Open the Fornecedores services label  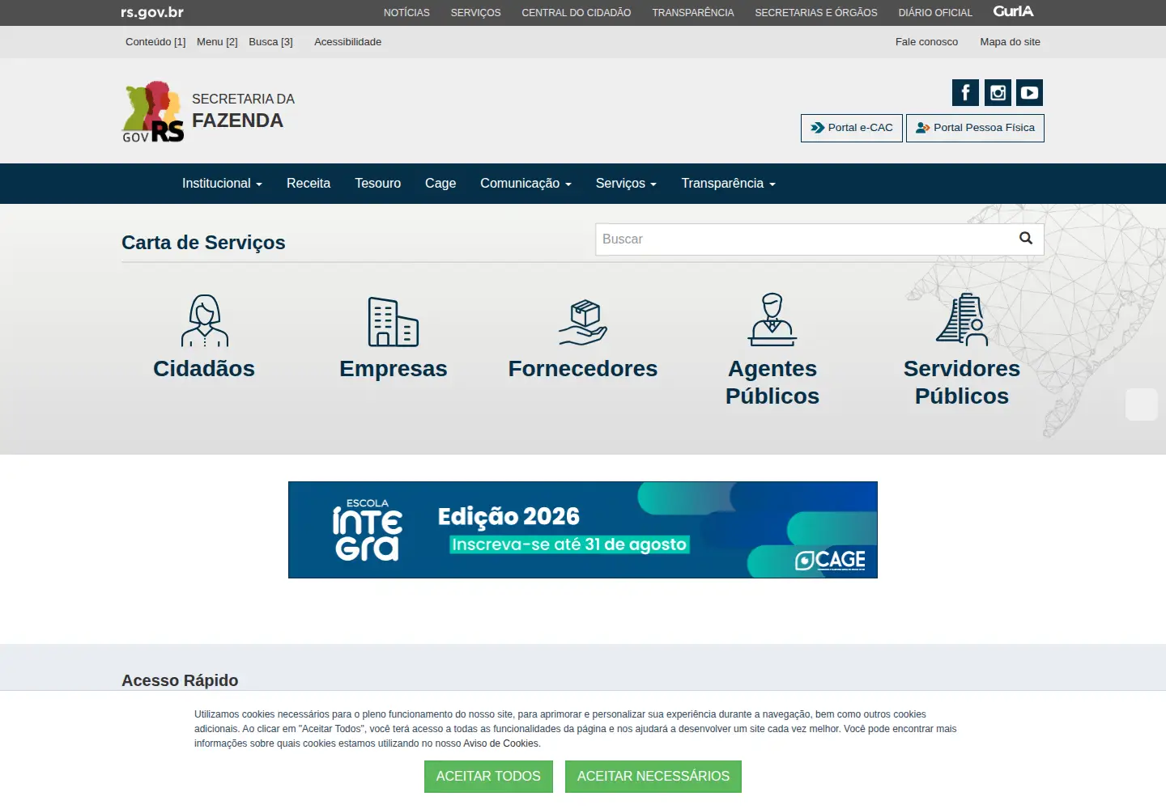point(583,369)
